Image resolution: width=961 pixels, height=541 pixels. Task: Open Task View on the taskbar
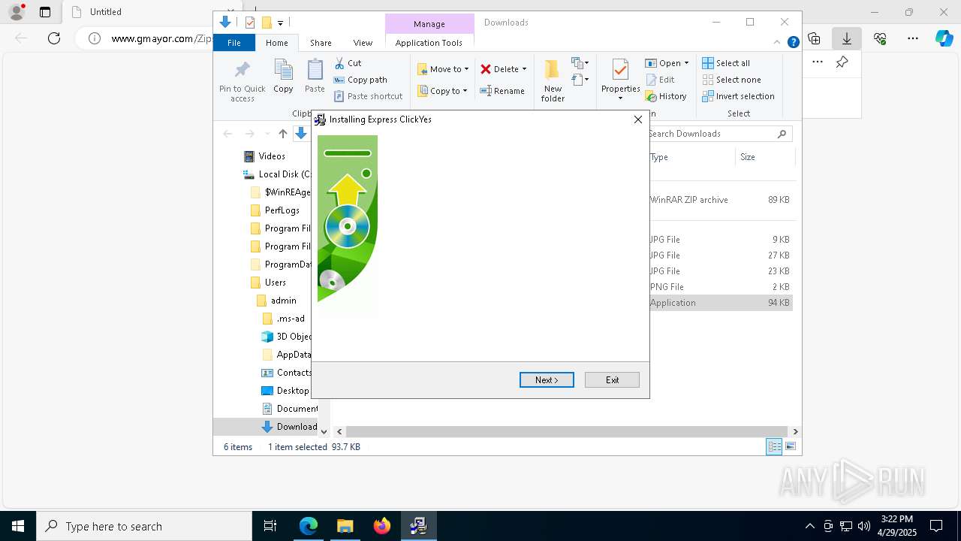pos(270,527)
